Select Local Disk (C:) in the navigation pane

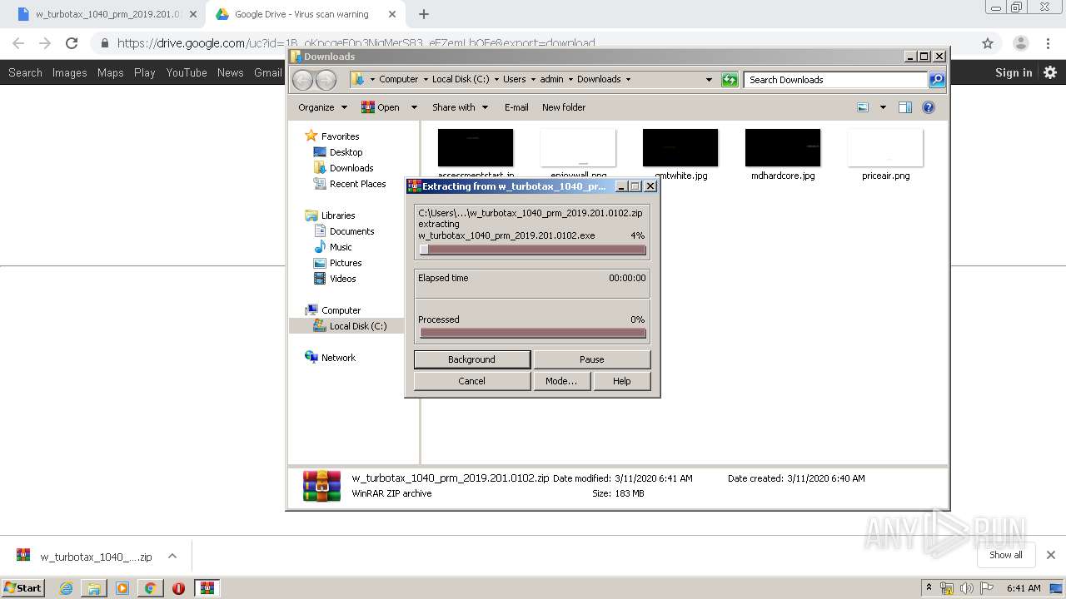pos(357,326)
